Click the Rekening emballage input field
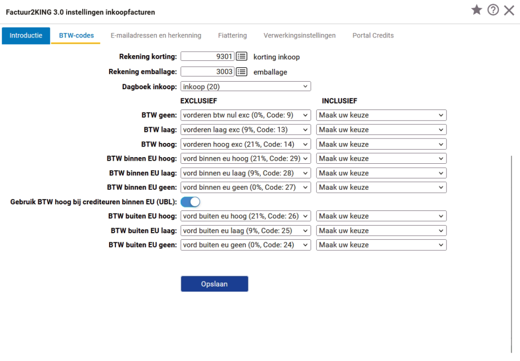520x361 pixels. click(x=207, y=72)
